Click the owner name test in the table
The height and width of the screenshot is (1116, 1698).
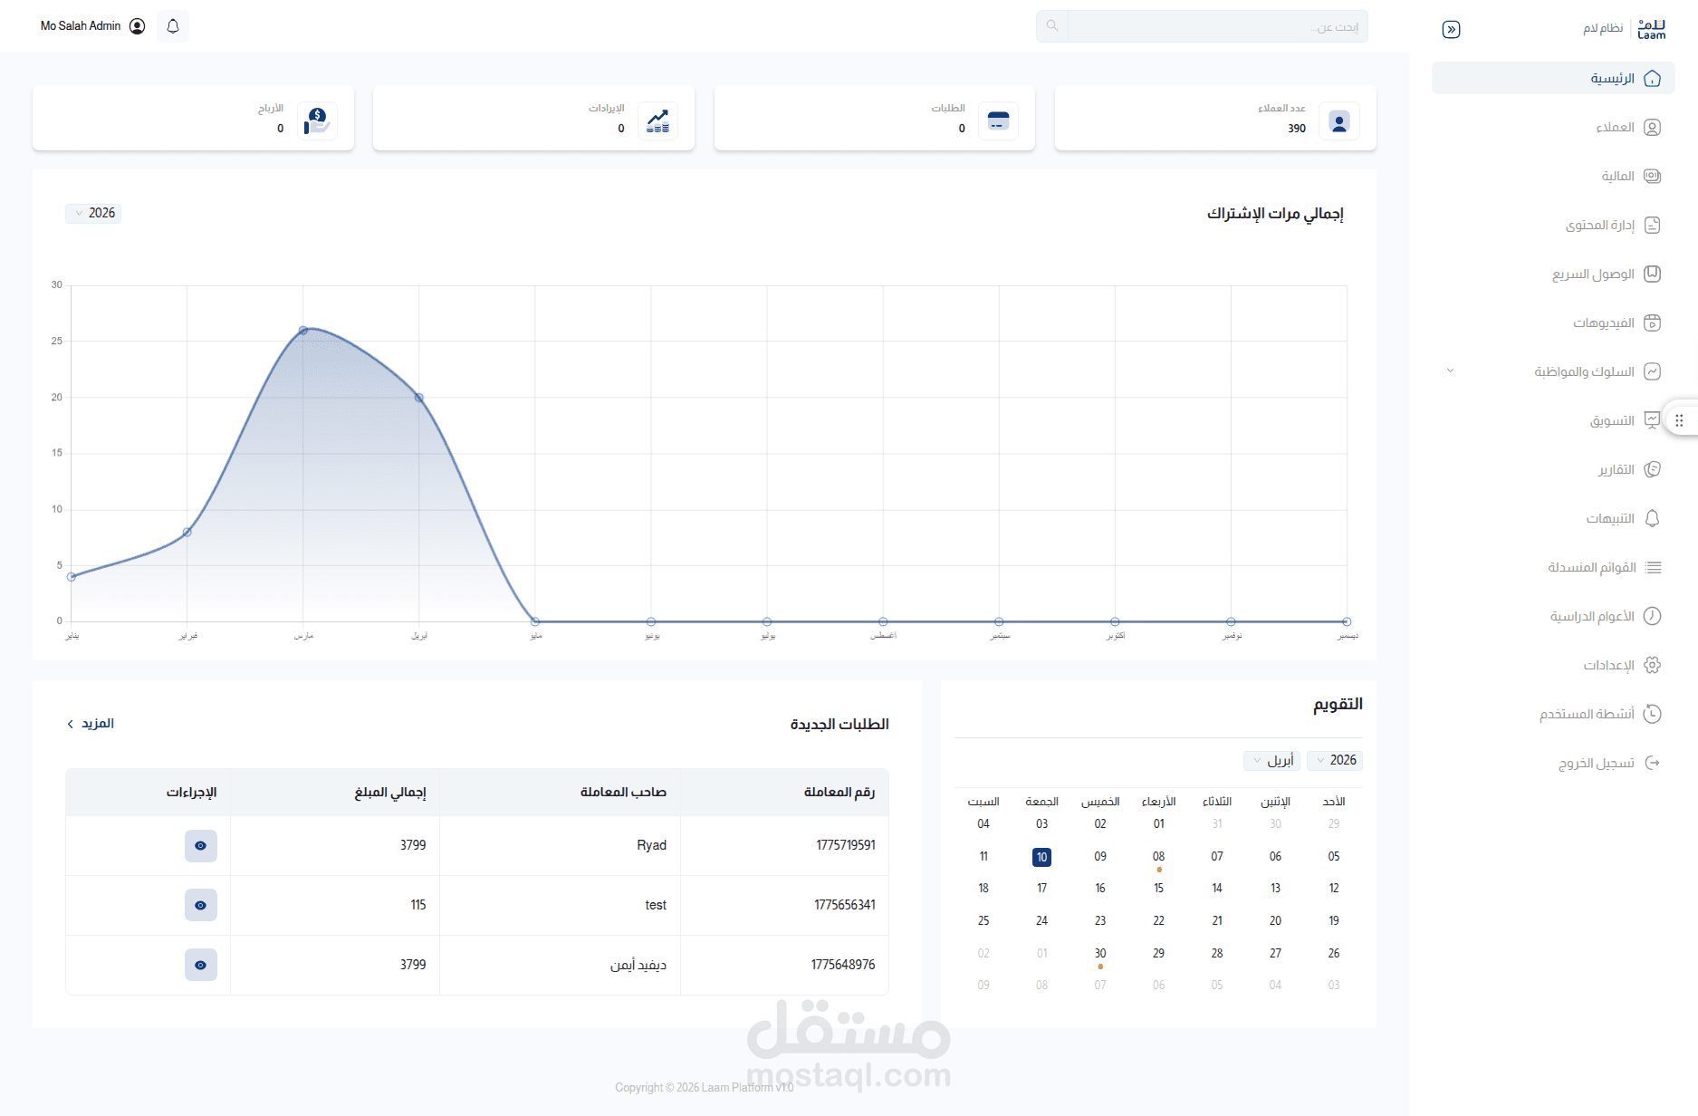[x=656, y=906]
